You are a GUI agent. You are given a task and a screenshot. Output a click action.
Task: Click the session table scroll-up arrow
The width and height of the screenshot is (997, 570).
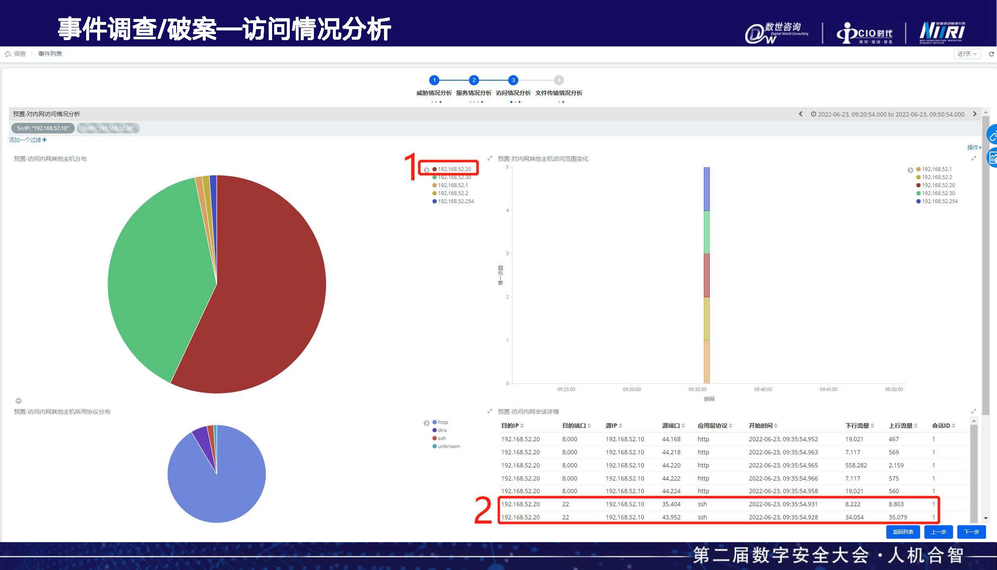pos(974,421)
